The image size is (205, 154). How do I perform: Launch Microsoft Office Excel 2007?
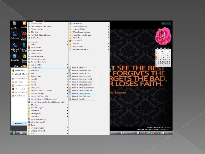click(x=83, y=74)
